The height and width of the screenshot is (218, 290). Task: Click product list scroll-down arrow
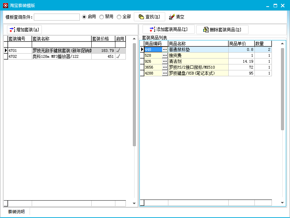pyautogui.click(x=282, y=203)
